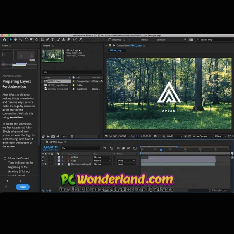Select the Type text tool
The image size is (234, 234).
[52, 39]
